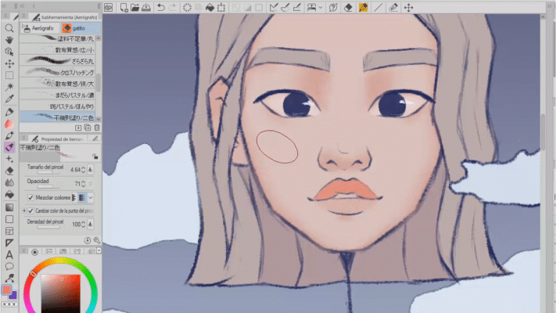The width and height of the screenshot is (556, 313).
Task: Select the Operation object tool
Action: [x=9, y=52]
